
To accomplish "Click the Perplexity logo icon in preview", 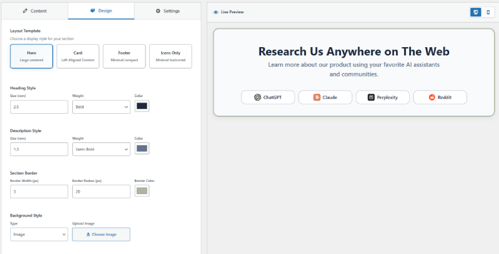I will click(371, 98).
